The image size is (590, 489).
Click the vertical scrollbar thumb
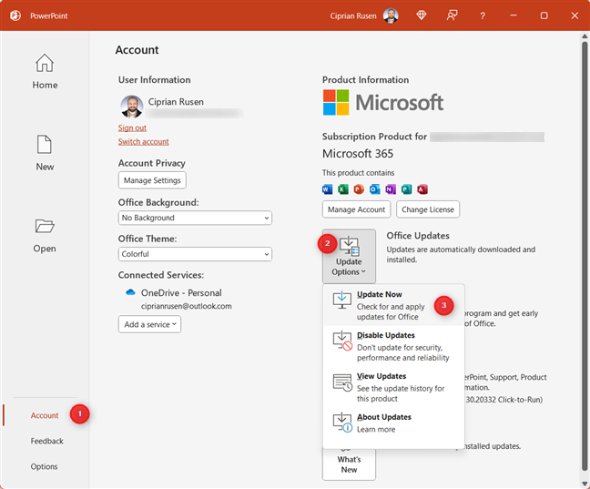[x=585, y=256]
